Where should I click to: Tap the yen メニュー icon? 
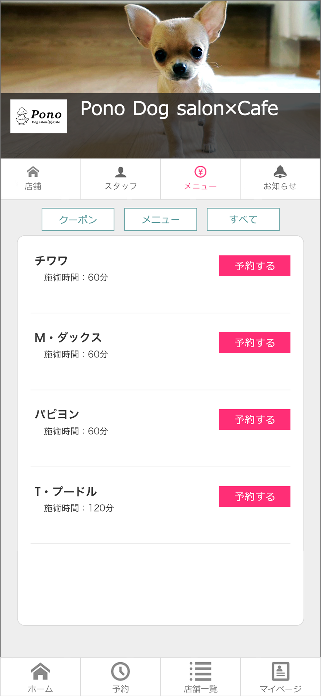(200, 172)
